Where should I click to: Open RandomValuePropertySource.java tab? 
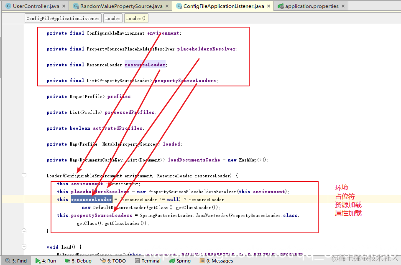click(121, 6)
